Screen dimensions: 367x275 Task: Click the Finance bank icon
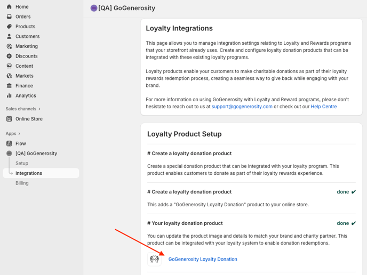9,86
